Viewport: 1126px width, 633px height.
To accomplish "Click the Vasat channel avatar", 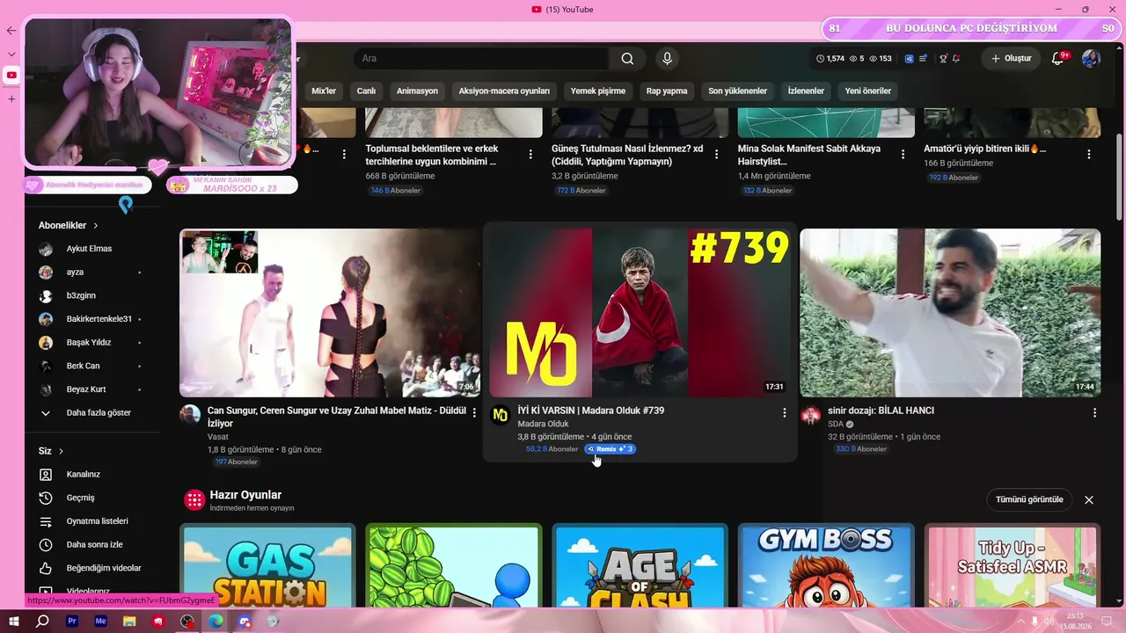I will [x=190, y=415].
